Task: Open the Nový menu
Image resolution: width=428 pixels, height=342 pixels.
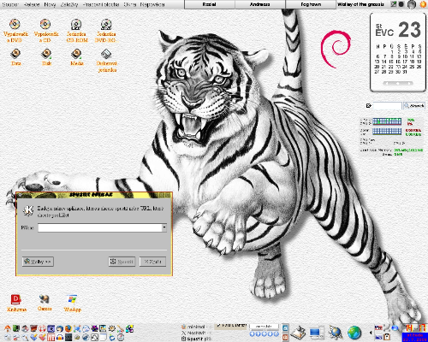Action: point(50,4)
